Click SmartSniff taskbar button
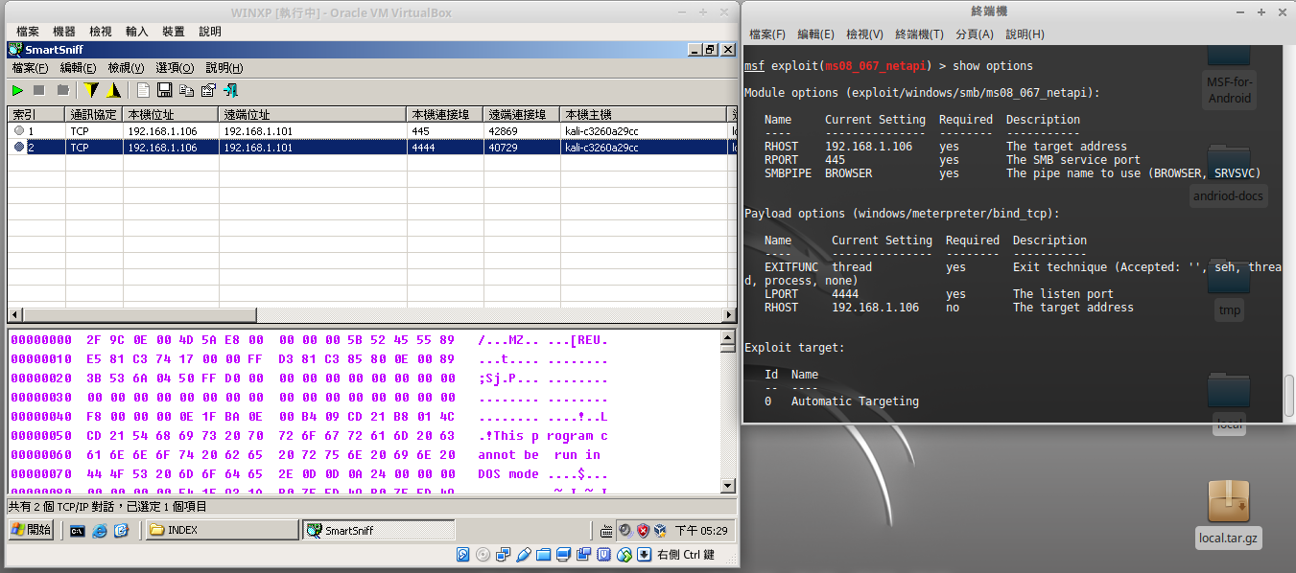 [x=378, y=530]
